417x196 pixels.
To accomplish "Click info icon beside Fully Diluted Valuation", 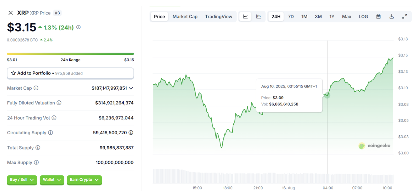I will (59, 103).
